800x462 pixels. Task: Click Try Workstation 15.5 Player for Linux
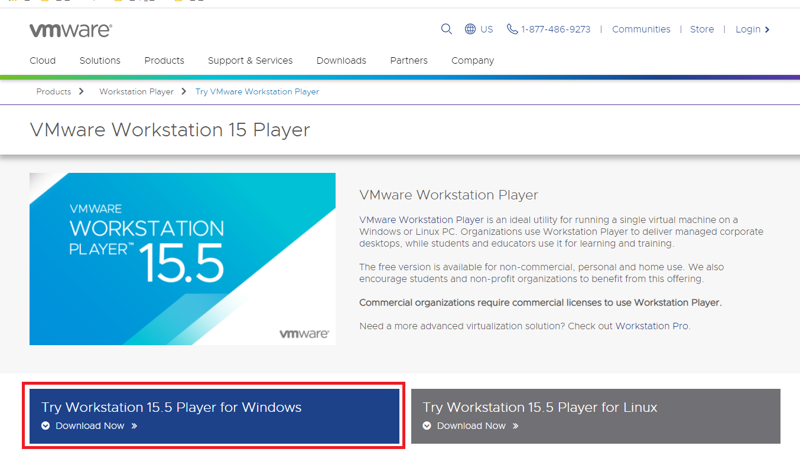540,407
